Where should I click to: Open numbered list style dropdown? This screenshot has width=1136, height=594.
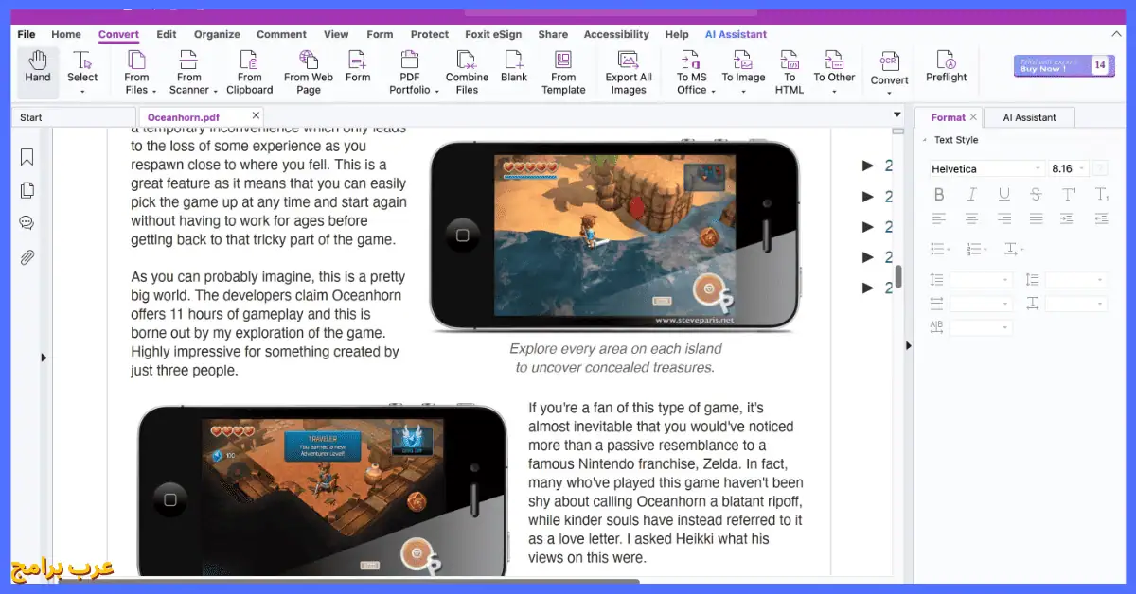[978, 249]
